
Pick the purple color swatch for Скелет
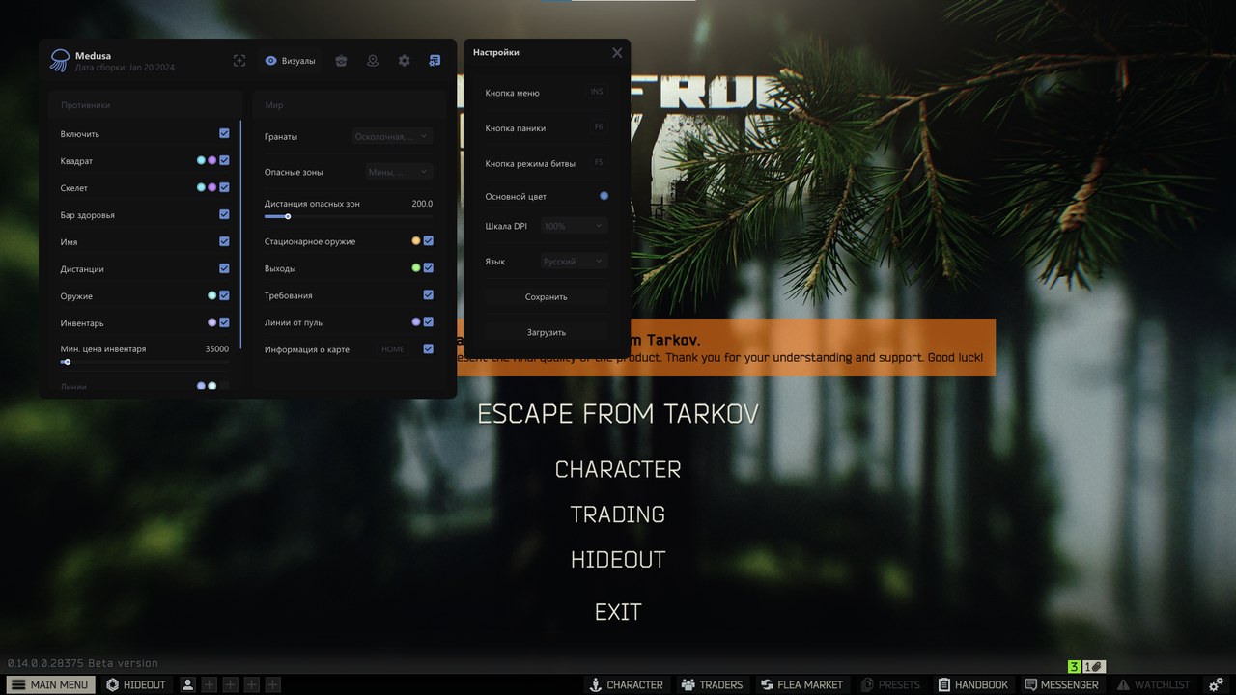[x=212, y=187]
